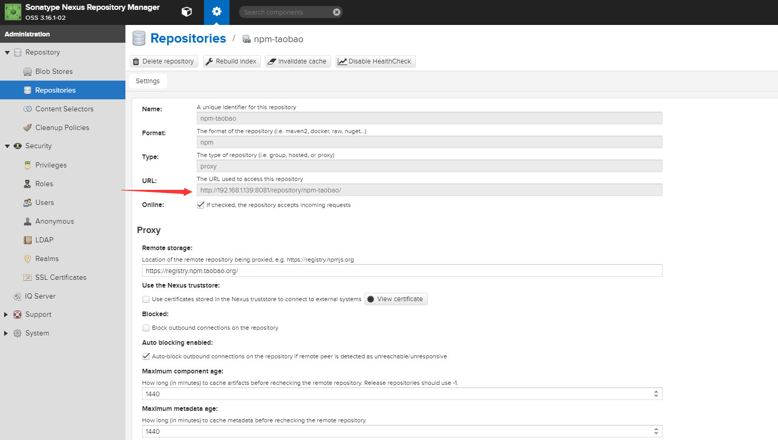778x440 pixels.
Task: Expand the Support section
Action: 6,314
